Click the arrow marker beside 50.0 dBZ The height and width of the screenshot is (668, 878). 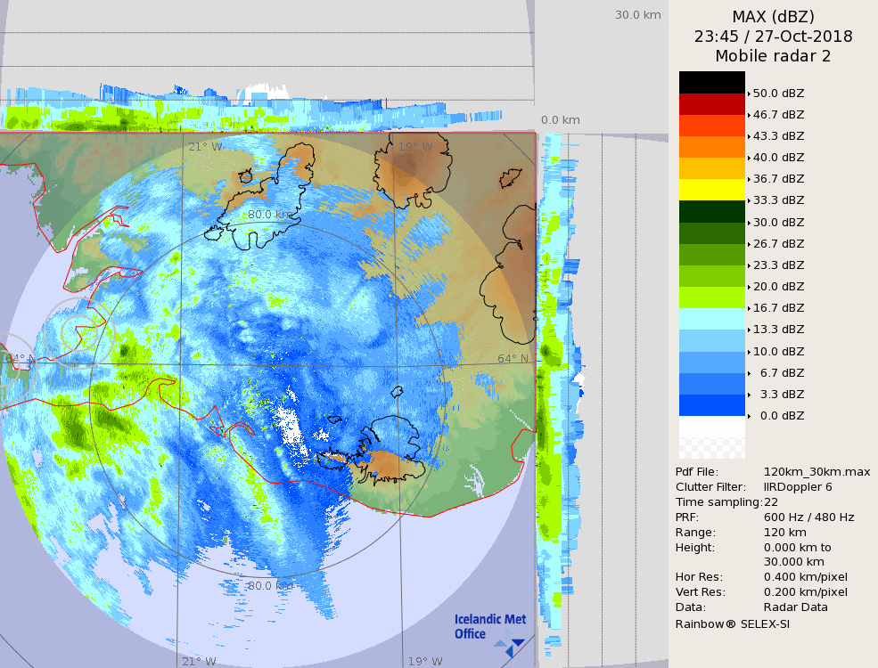[749, 94]
